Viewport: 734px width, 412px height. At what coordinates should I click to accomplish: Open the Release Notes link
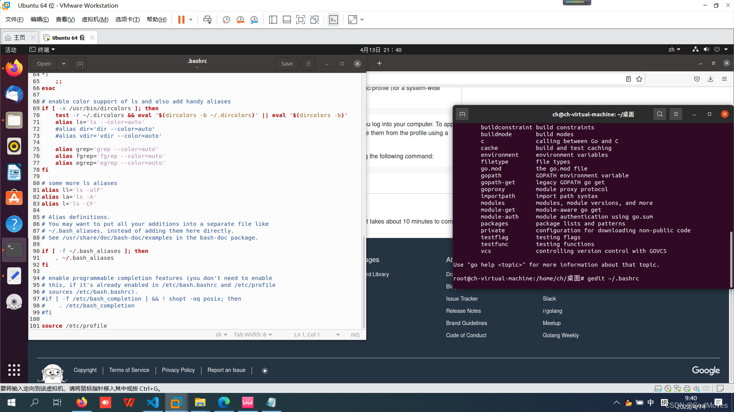(x=463, y=311)
